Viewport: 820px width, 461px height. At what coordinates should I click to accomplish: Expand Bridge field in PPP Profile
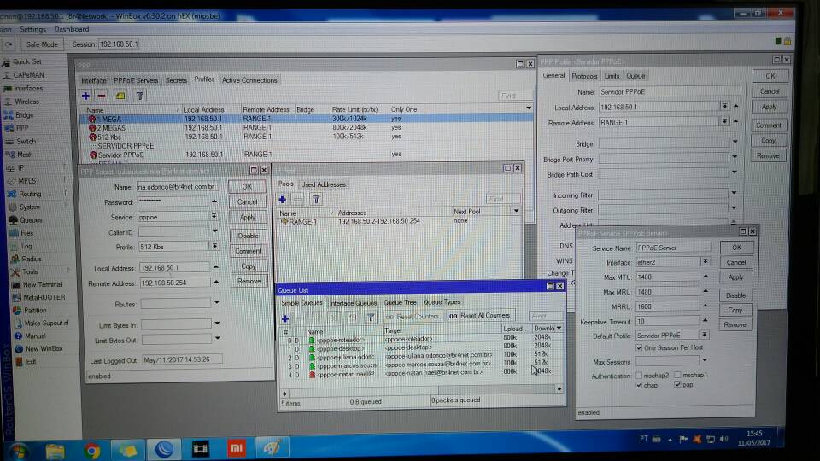click(x=735, y=143)
